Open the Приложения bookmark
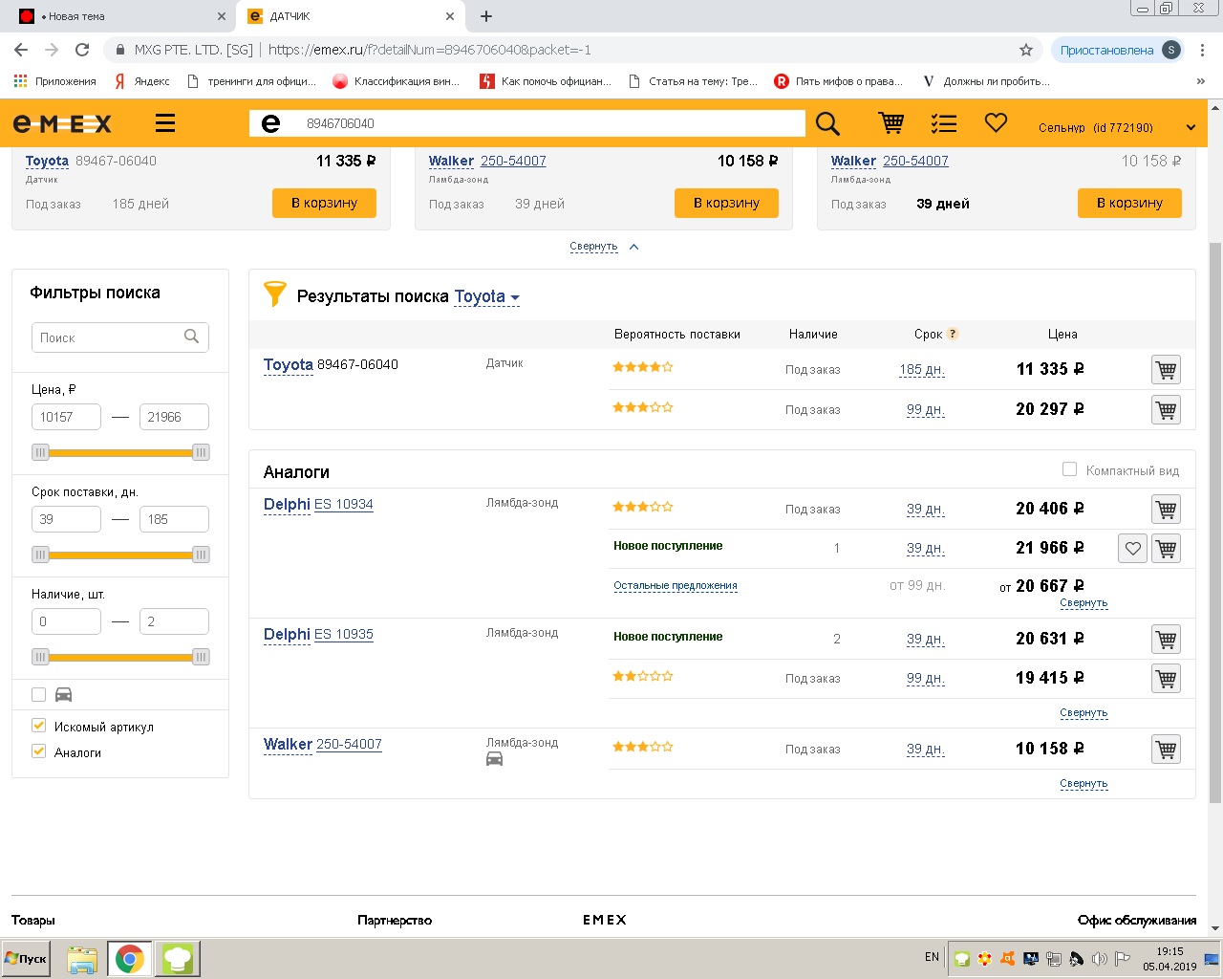Viewport: 1223px width, 979px height. coord(55,81)
